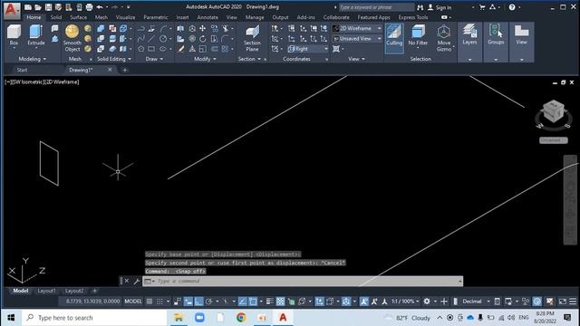Click the Save icon in quick access toolbar
The height and width of the screenshot is (326, 580).
48,7
